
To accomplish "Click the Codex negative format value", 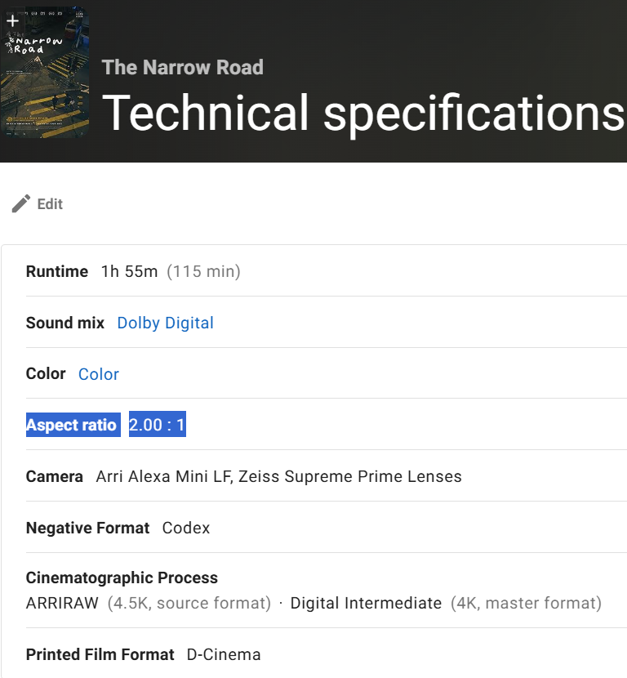I will (186, 528).
